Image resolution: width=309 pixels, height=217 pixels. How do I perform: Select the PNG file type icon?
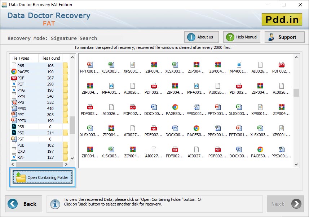pos(14,90)
